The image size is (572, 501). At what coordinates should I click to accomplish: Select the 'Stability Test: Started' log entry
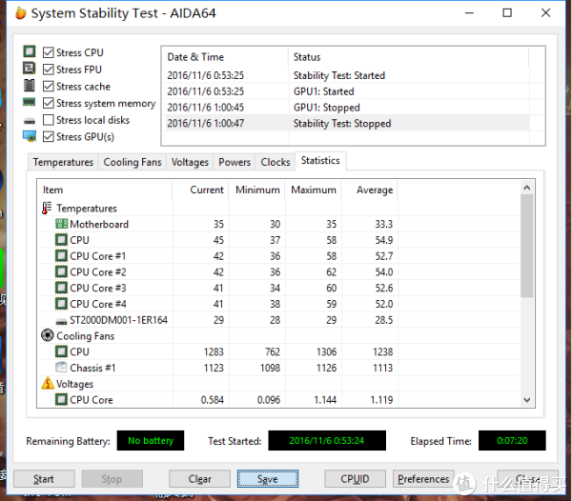point(346,75)
